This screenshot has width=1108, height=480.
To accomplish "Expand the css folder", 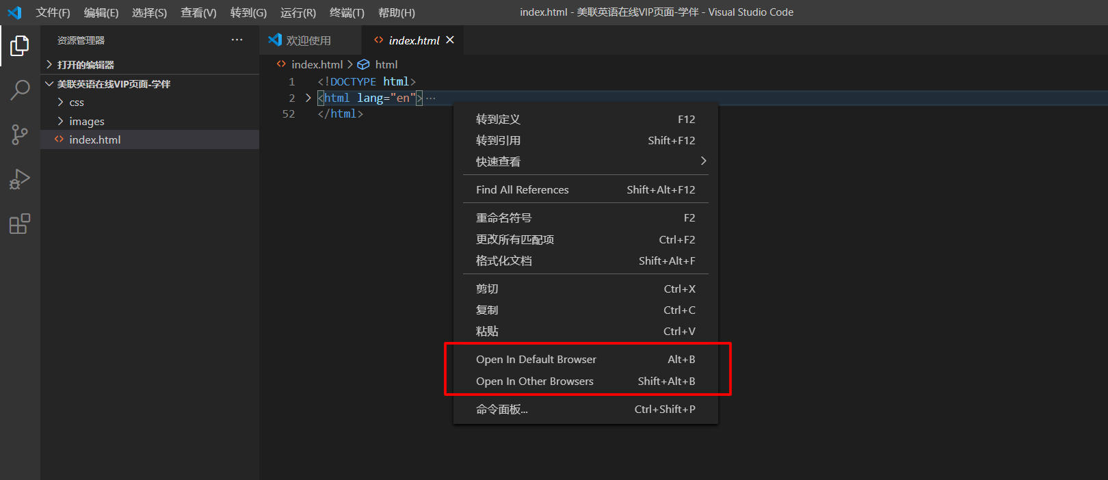I will 150,103.
